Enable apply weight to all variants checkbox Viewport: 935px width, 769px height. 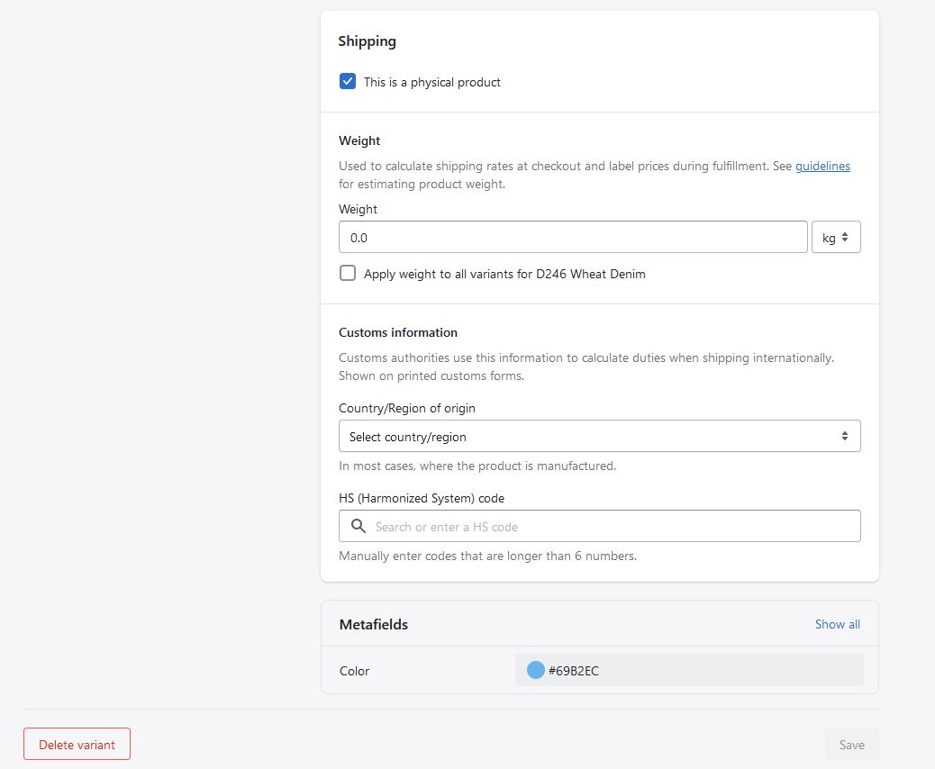(348, 273)
